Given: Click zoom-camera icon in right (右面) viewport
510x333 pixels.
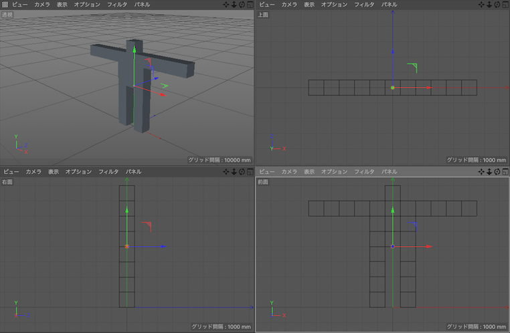Looking at the screenshot, I should coord(234,172).
